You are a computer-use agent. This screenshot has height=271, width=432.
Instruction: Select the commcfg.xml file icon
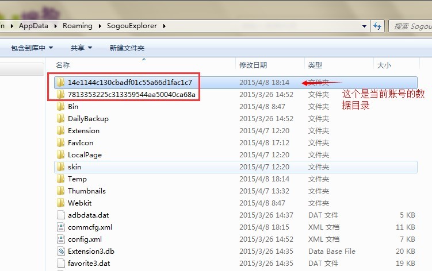61,227
